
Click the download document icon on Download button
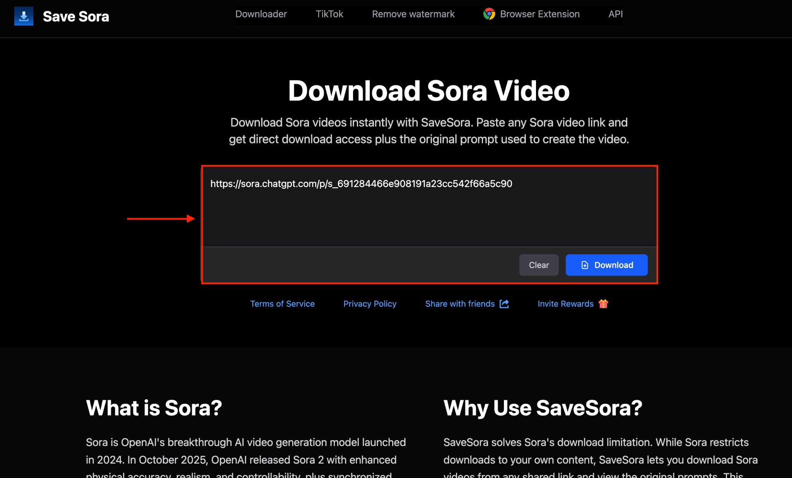pyautogui.click(x=584, y=265)
